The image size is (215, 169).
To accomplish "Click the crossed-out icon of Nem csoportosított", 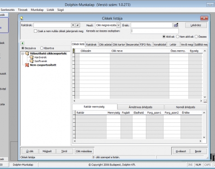I will click(x=27, y=65).
